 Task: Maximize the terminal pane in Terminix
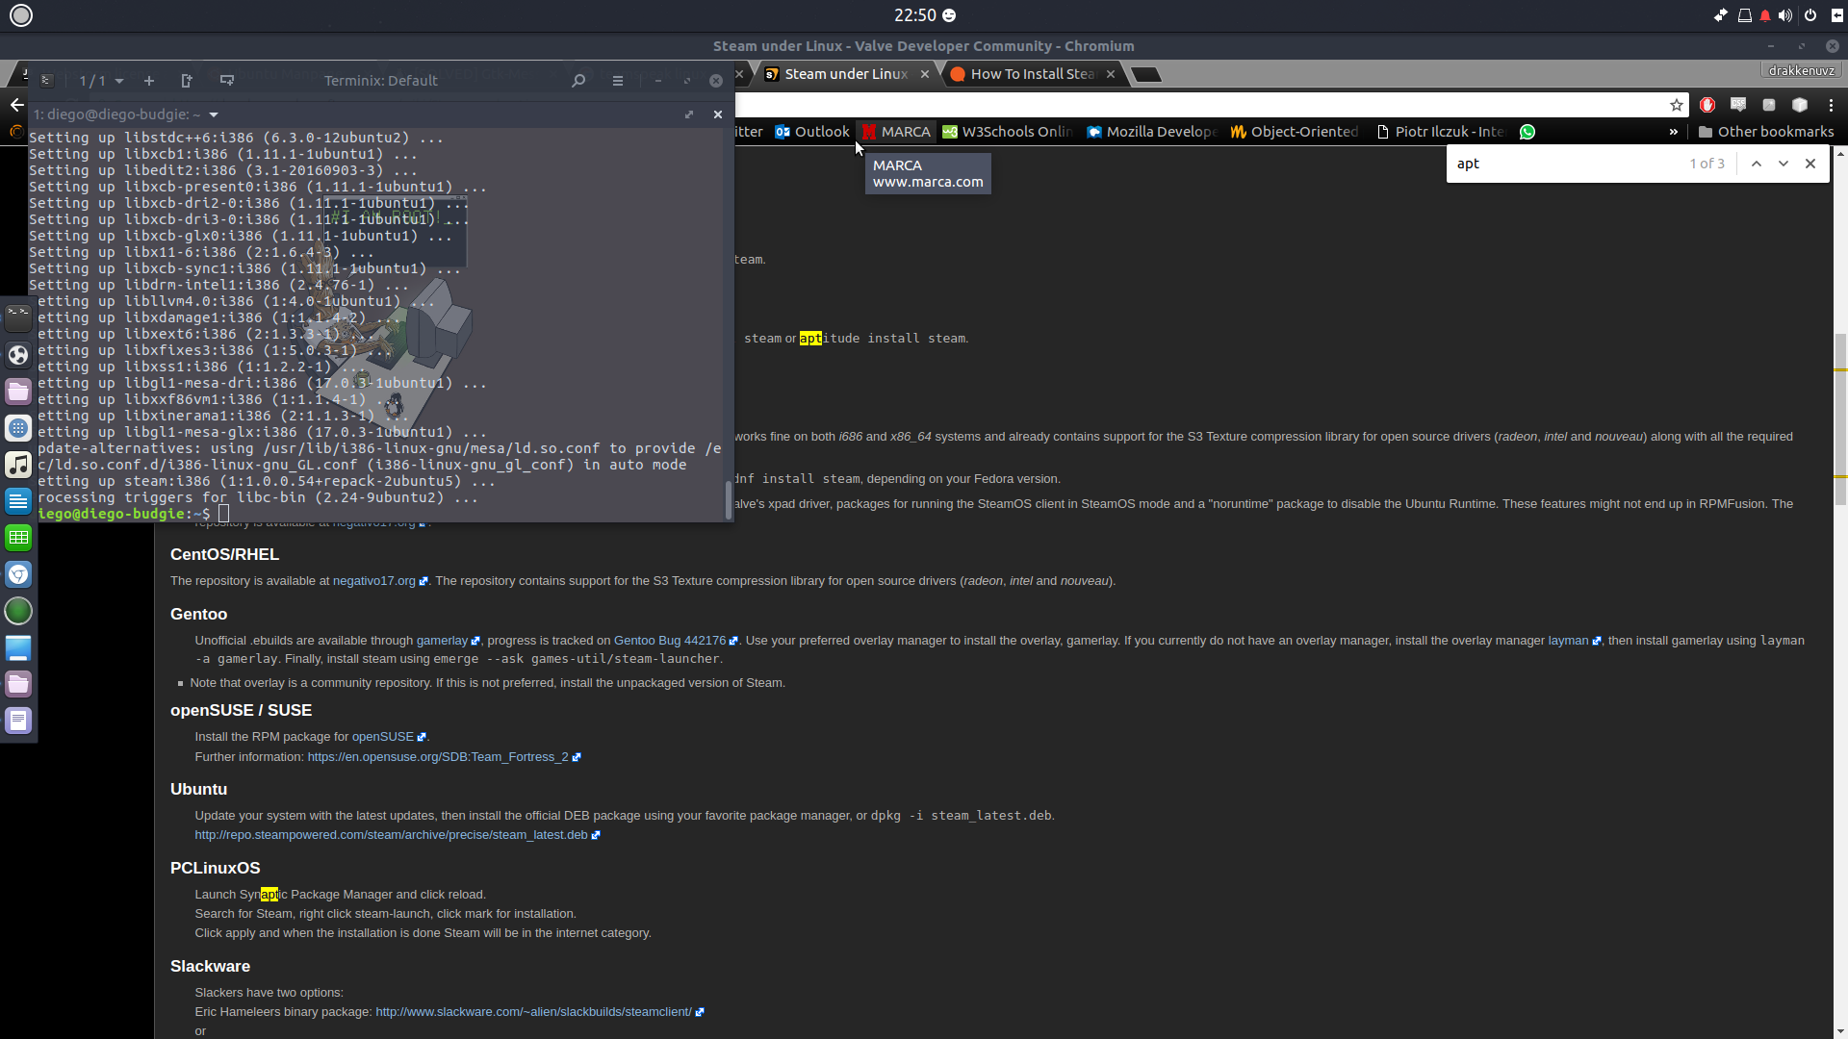689,114
